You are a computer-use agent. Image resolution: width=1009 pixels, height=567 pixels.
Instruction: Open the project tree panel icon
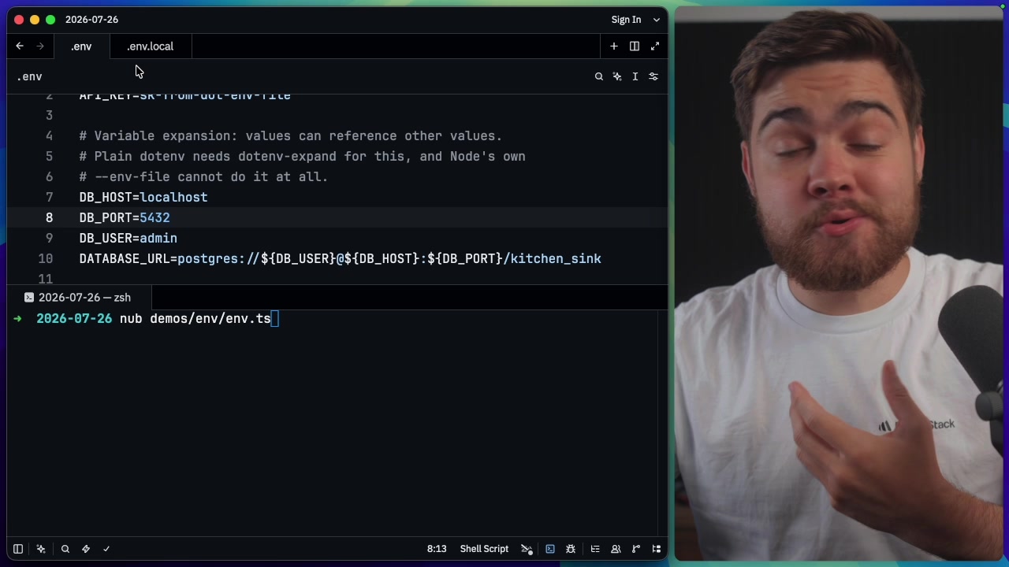point(657,549)
